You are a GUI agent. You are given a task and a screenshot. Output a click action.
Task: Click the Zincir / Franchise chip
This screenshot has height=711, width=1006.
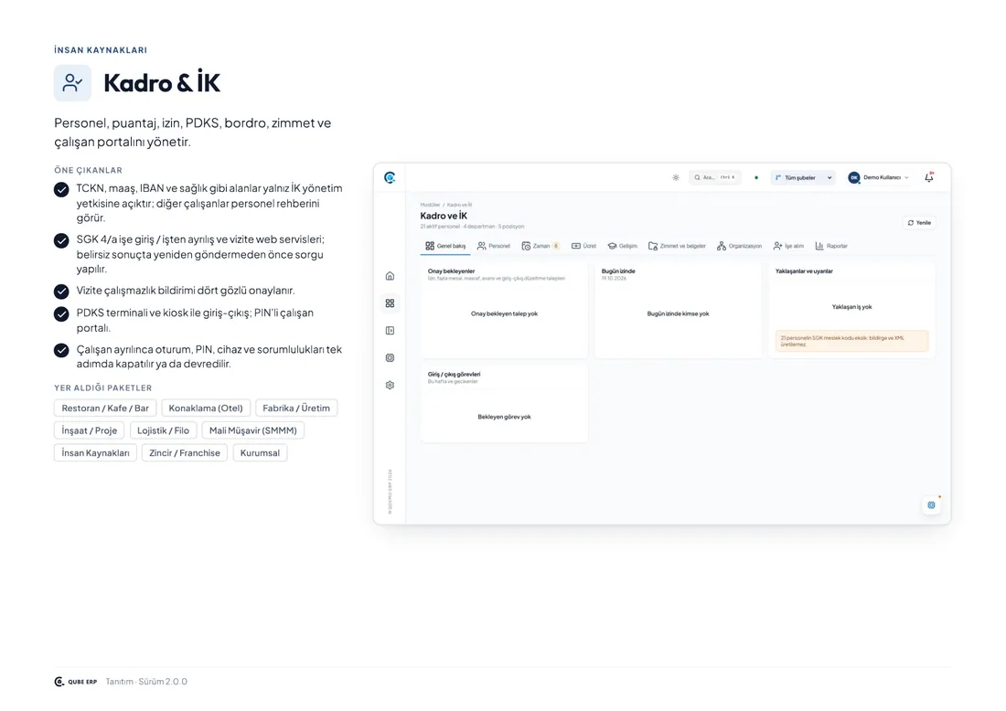185,453
